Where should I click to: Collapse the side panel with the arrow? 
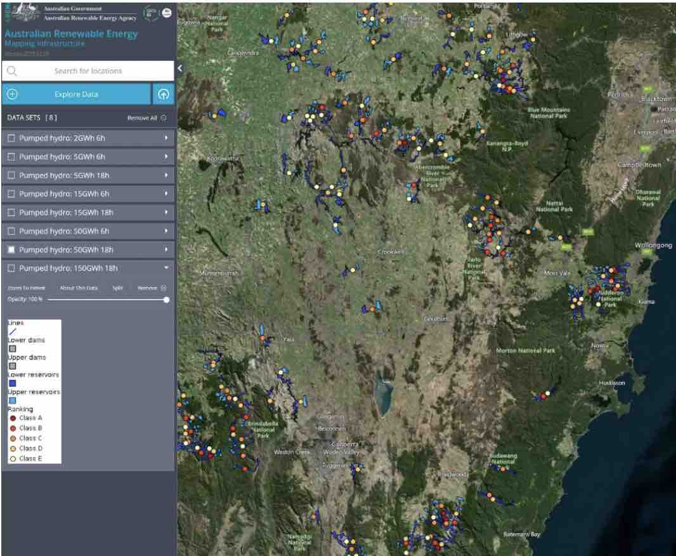pyautogui.click(x=180, y=68)
